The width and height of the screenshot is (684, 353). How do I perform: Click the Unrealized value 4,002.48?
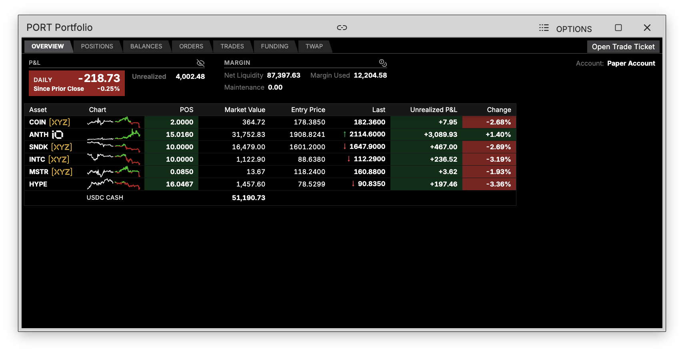tap(190, 76)
